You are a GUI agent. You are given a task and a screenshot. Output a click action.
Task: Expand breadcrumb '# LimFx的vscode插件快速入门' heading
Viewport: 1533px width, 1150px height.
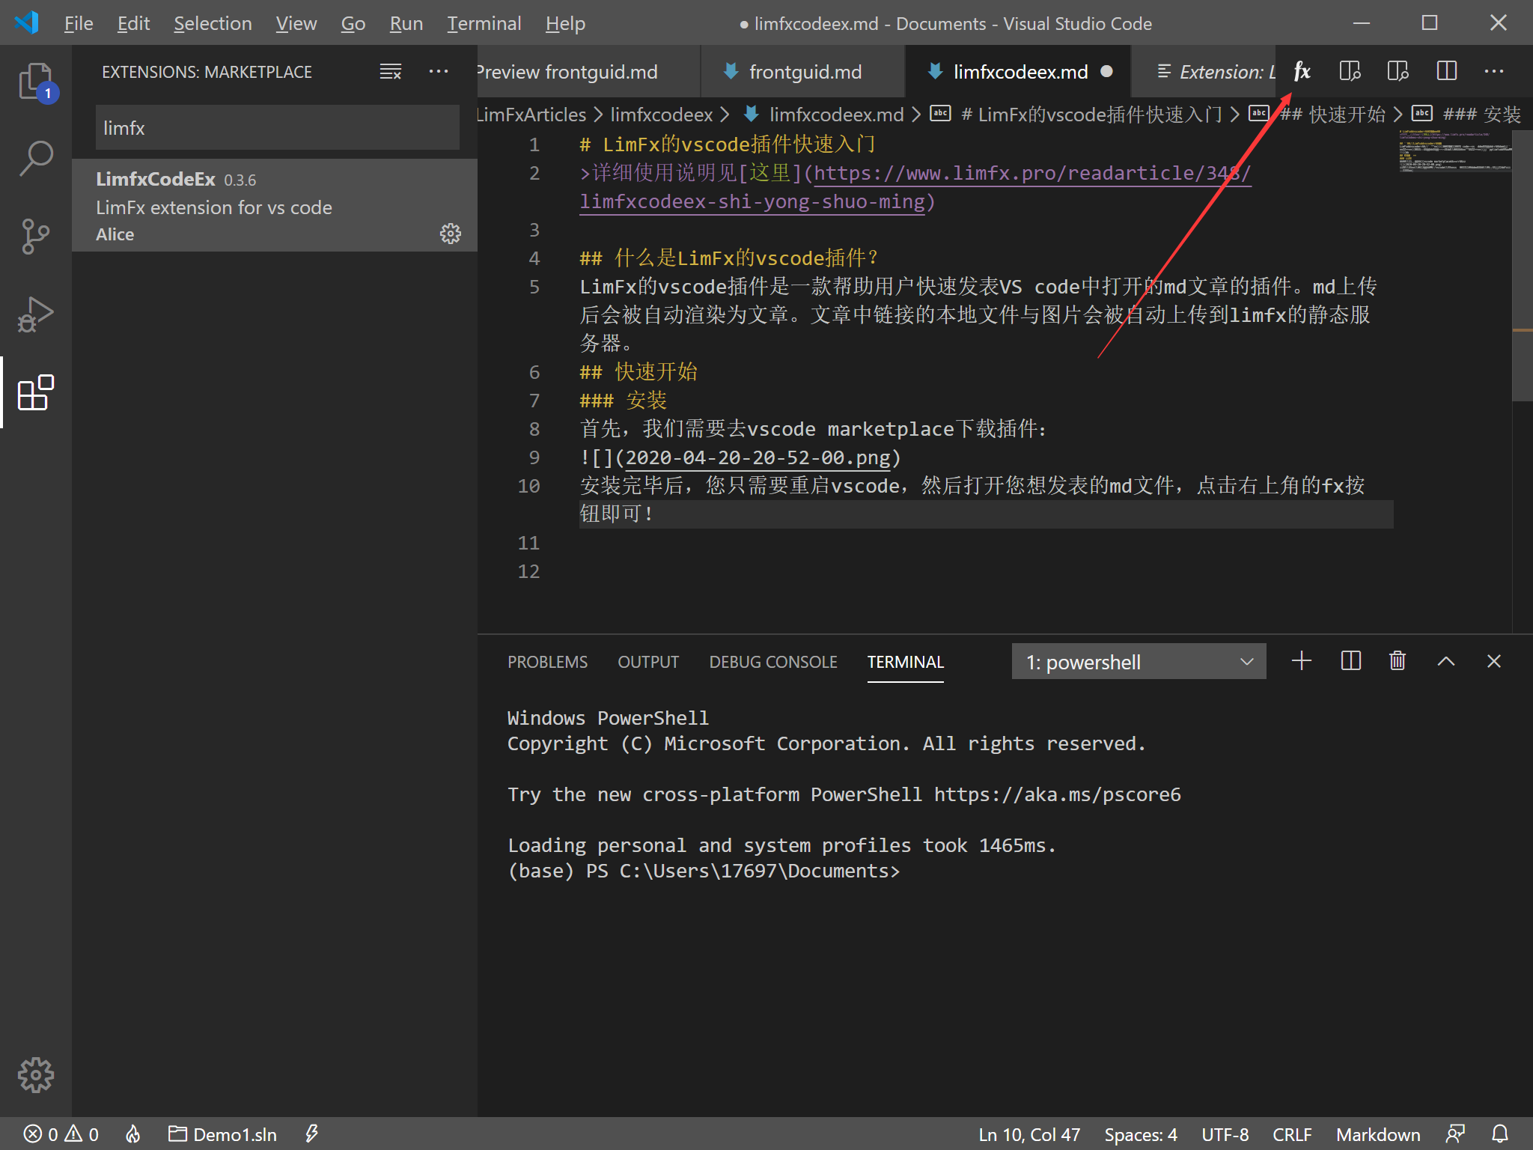(1076, 115)
